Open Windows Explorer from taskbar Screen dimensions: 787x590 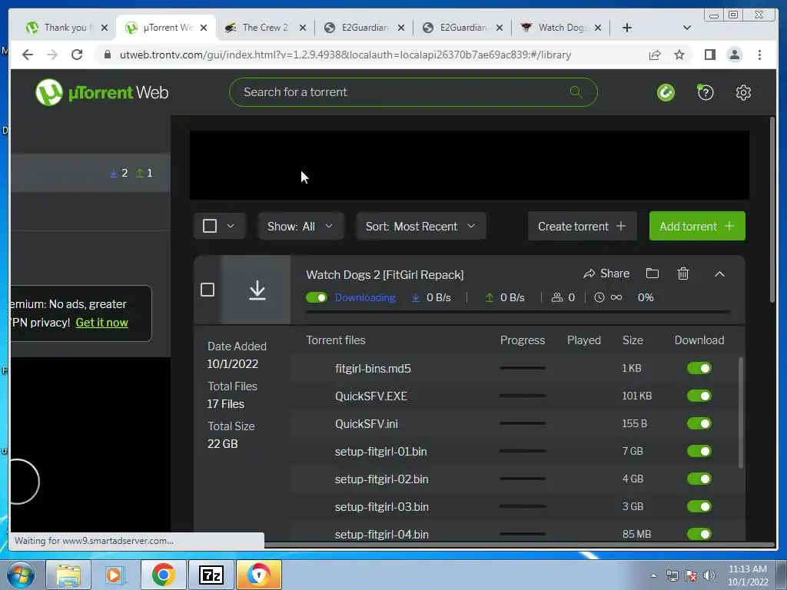tap(68, 575)
